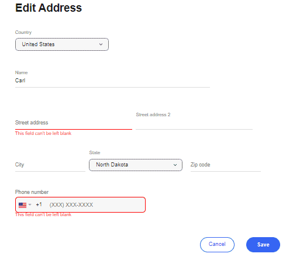This screenshot has height=257, width=286.
Task: Click the +1 country code text
Action: tap(39, 204)
